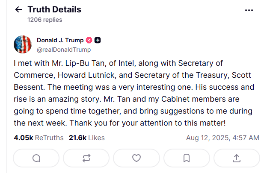Click the red verified checkmark badge
Viewport: 264px width, 173px height.
(x=89, y=40)
